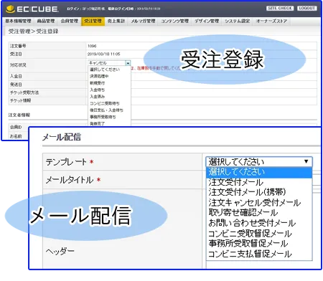This screenshot has width=323, height=281.
Task: Click the 対応状況 row label
Action: (18, 65)
